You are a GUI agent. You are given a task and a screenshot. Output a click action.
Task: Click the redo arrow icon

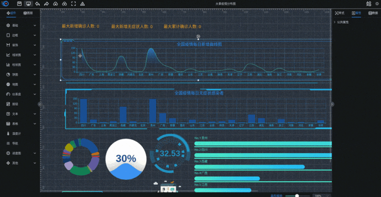[x=46, y=3]
